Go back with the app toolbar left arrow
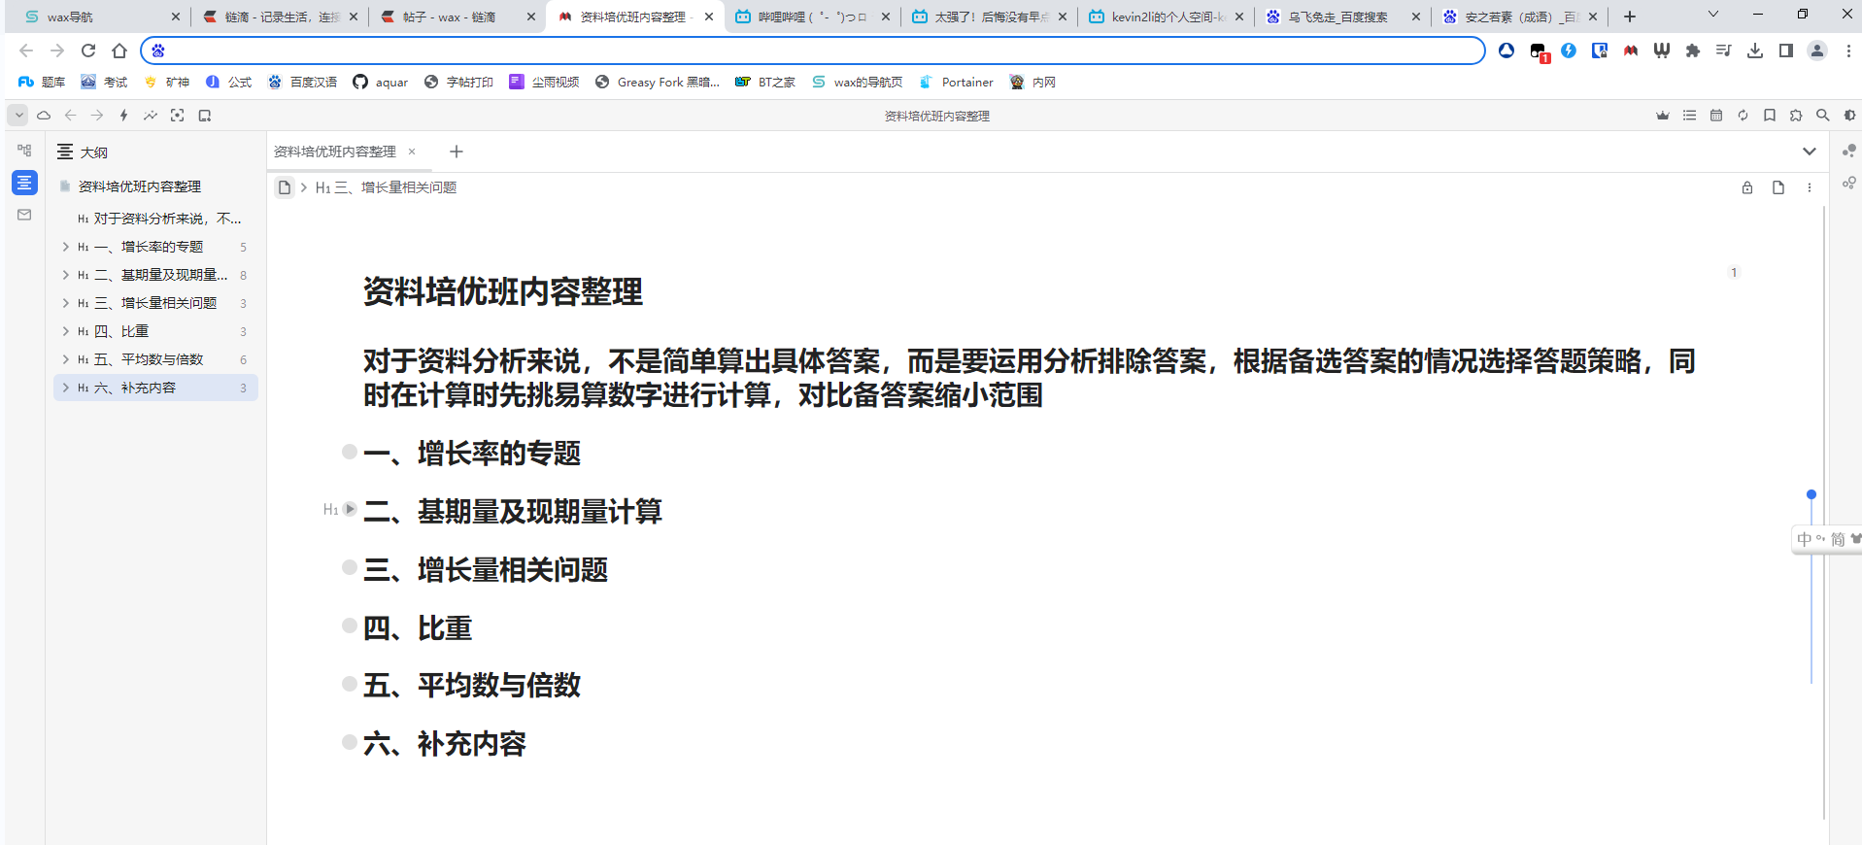The image size is (1862, 845). coord(70,116)
